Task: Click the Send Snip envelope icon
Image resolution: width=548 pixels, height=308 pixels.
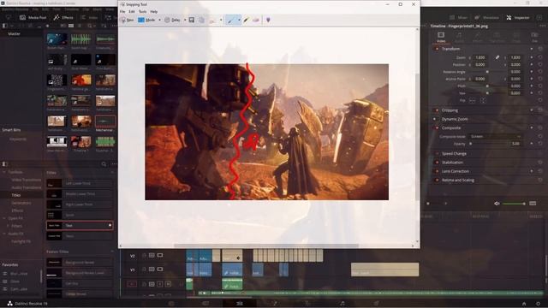Action: (x=212, y=21)
